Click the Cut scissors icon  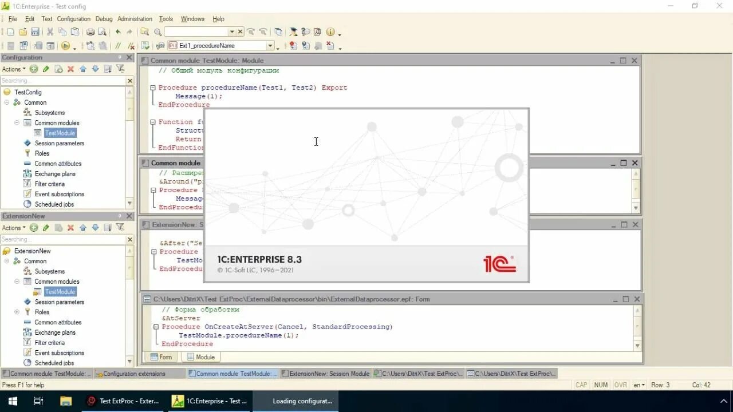coord(50,32)
